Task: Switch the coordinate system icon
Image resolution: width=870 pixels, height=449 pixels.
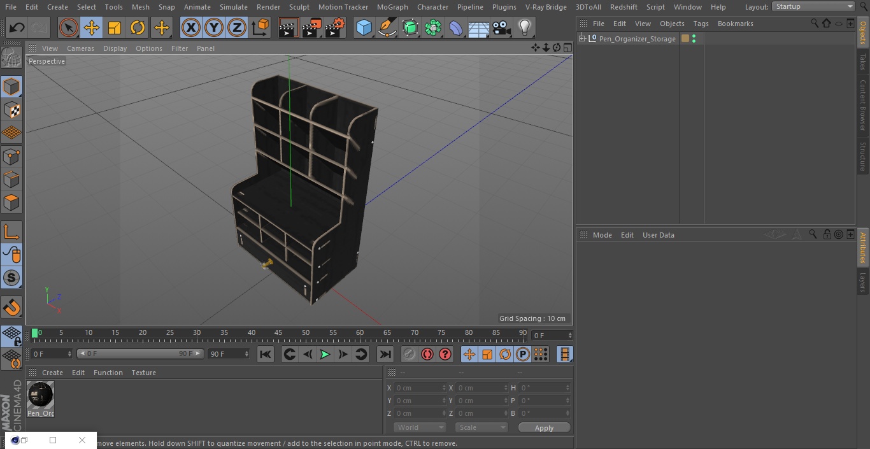Action: tap(260, 28)
